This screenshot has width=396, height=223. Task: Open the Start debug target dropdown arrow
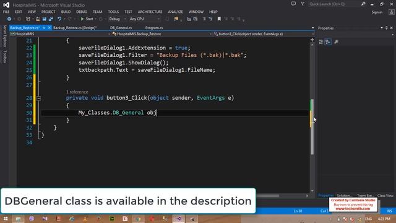(x=95, y=19)
